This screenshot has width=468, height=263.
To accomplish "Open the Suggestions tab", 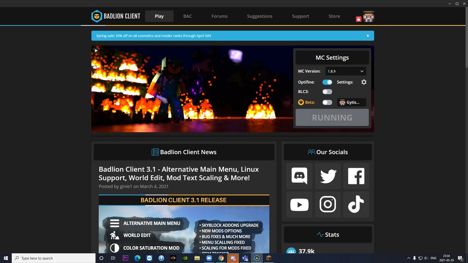I will point(260,16).
